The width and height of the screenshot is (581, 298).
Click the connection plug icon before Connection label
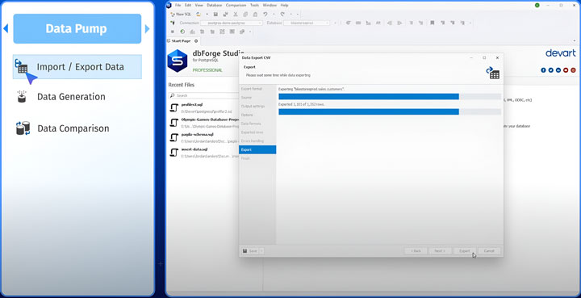(x=173, y=23)
